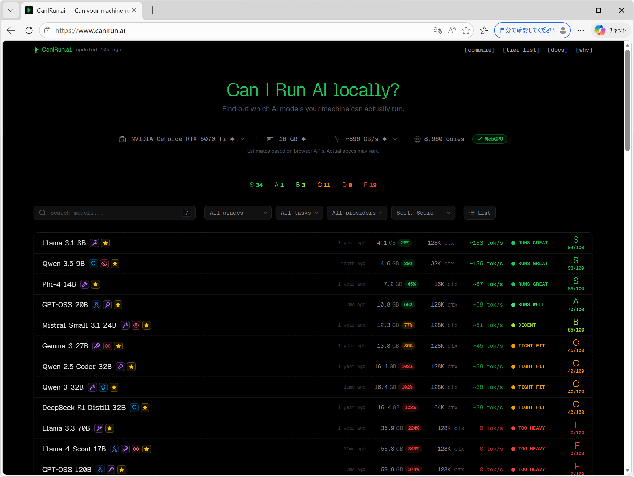Click the lightbulb reasoning icon on DeepSeek R1 Distill 32B
Viewport: 634px width, 477px height.
click(x=134, y=408)
